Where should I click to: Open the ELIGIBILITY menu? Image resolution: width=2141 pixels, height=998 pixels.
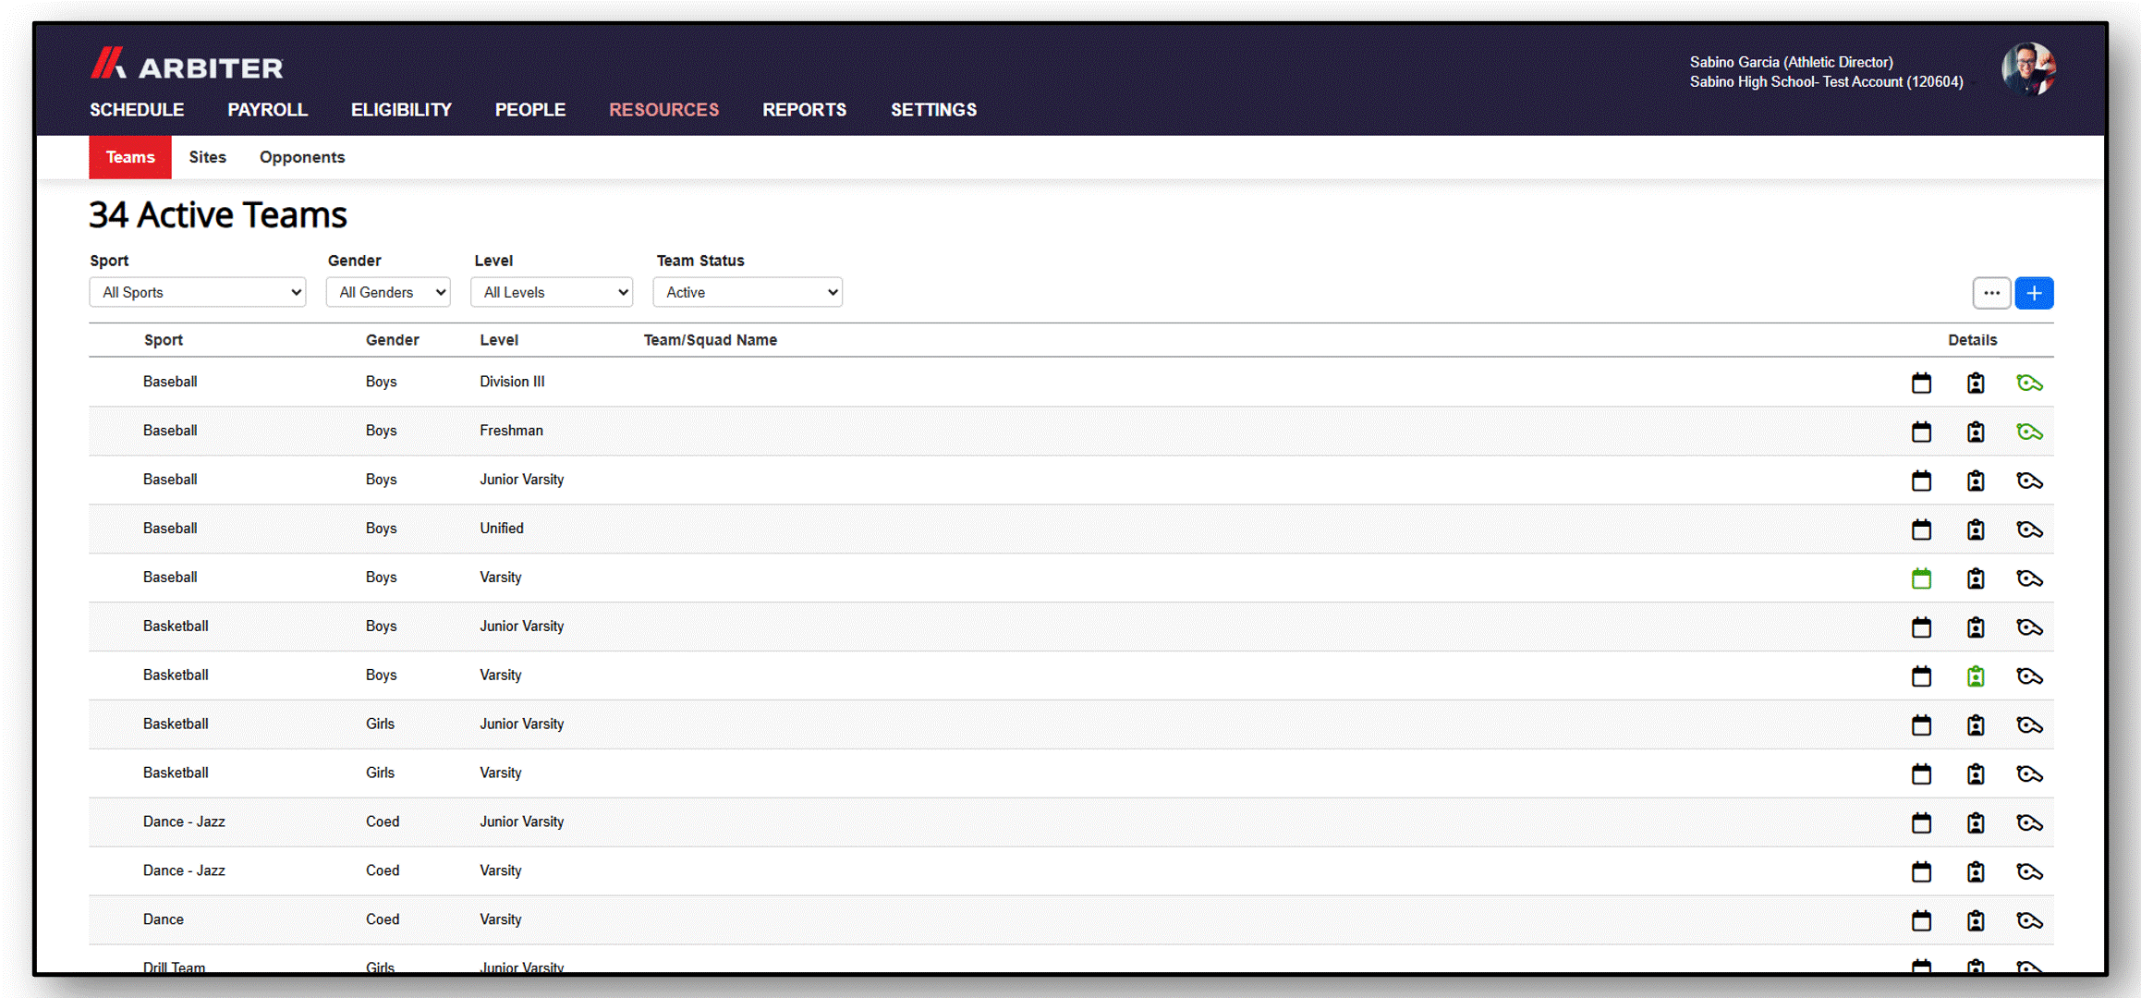(401, 110)
